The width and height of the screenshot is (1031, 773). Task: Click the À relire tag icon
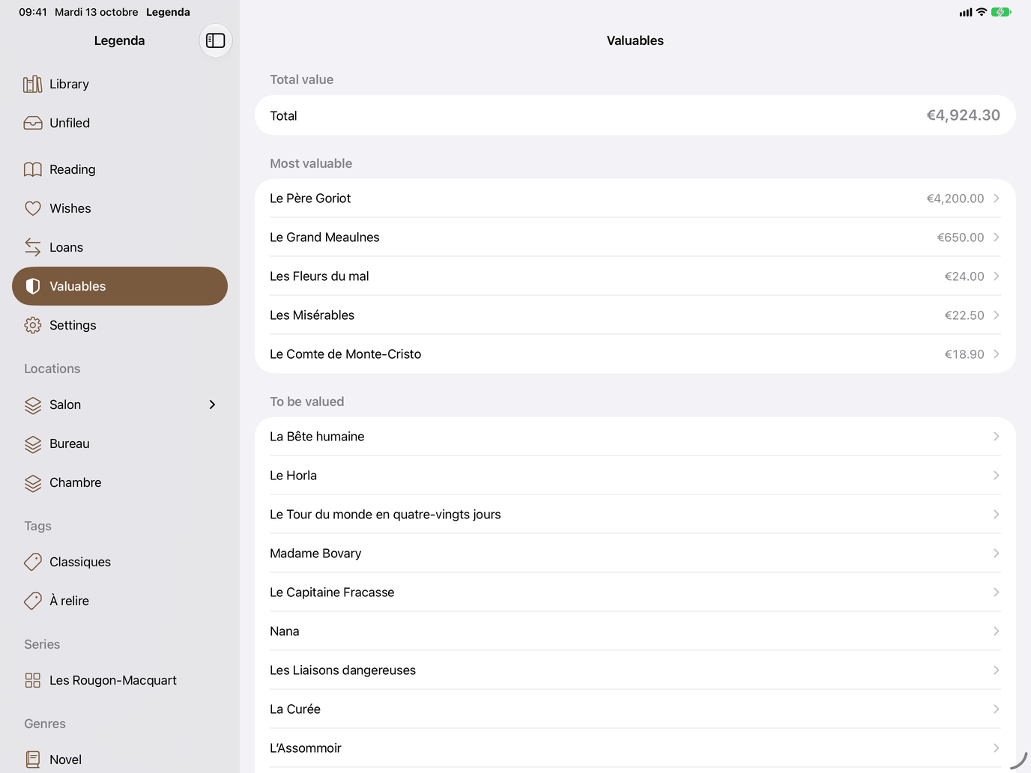(33, 601)
